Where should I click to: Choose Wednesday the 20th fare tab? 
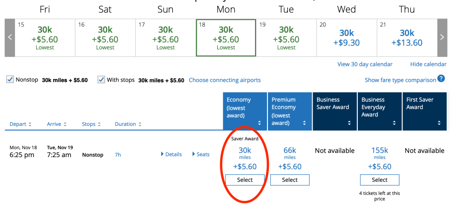click(346, 38)
